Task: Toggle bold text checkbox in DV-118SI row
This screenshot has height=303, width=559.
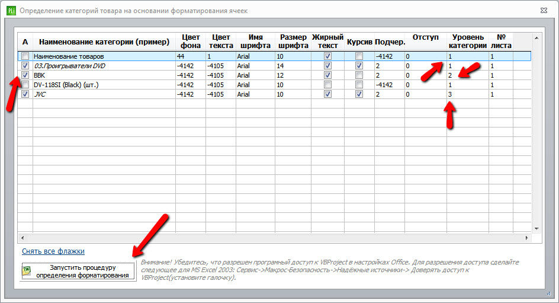Action: 327,85
